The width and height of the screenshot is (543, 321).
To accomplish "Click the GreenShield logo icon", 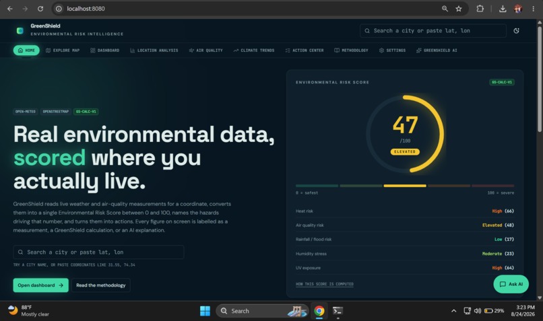I will (x=20, y=30).
